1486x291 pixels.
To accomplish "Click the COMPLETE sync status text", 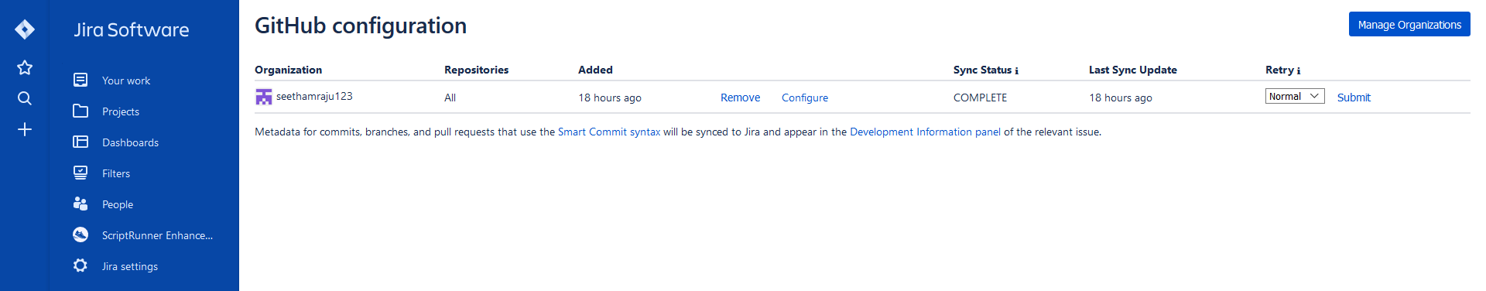I will 980,98.
